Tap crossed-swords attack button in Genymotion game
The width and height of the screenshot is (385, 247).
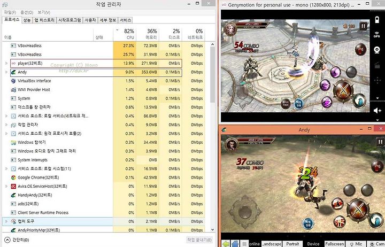tap(343, 89)
